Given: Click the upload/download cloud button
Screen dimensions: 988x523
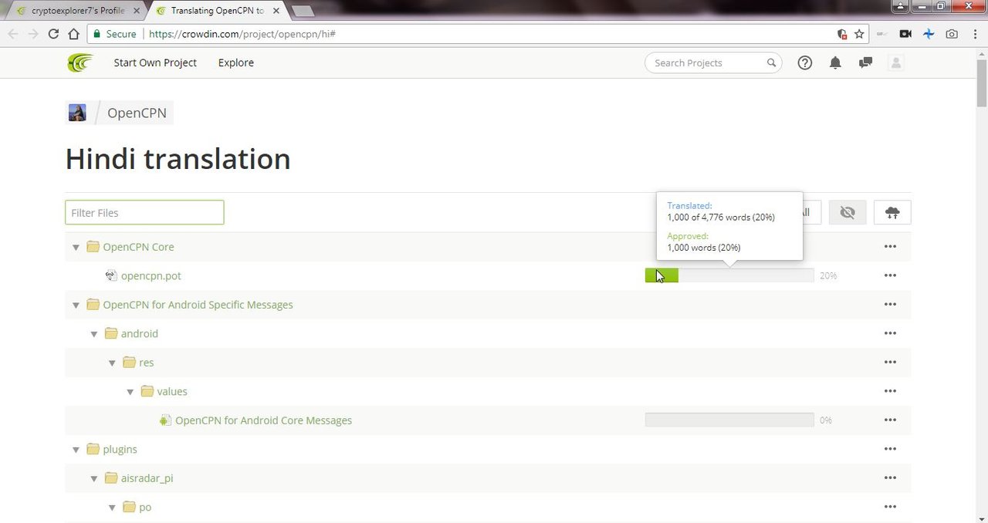Looking at the screenshot, I should pos(892,213).
